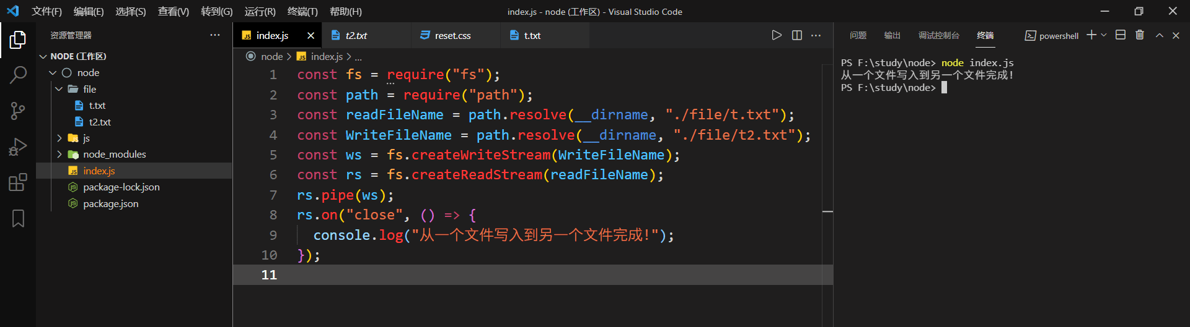Open the Bookmarks view icon
The width and height of the screenshot is (1190, 327).
pos(18,218)
